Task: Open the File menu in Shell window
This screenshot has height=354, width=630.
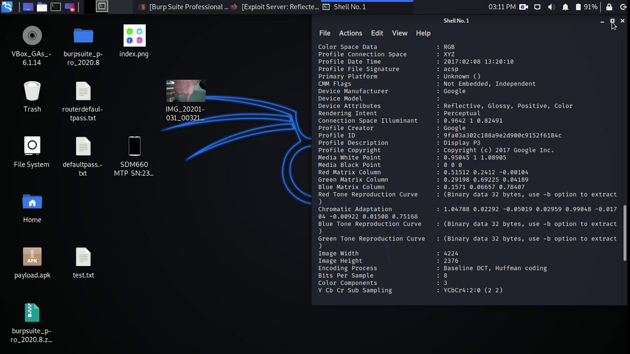Action: (325, 33)
